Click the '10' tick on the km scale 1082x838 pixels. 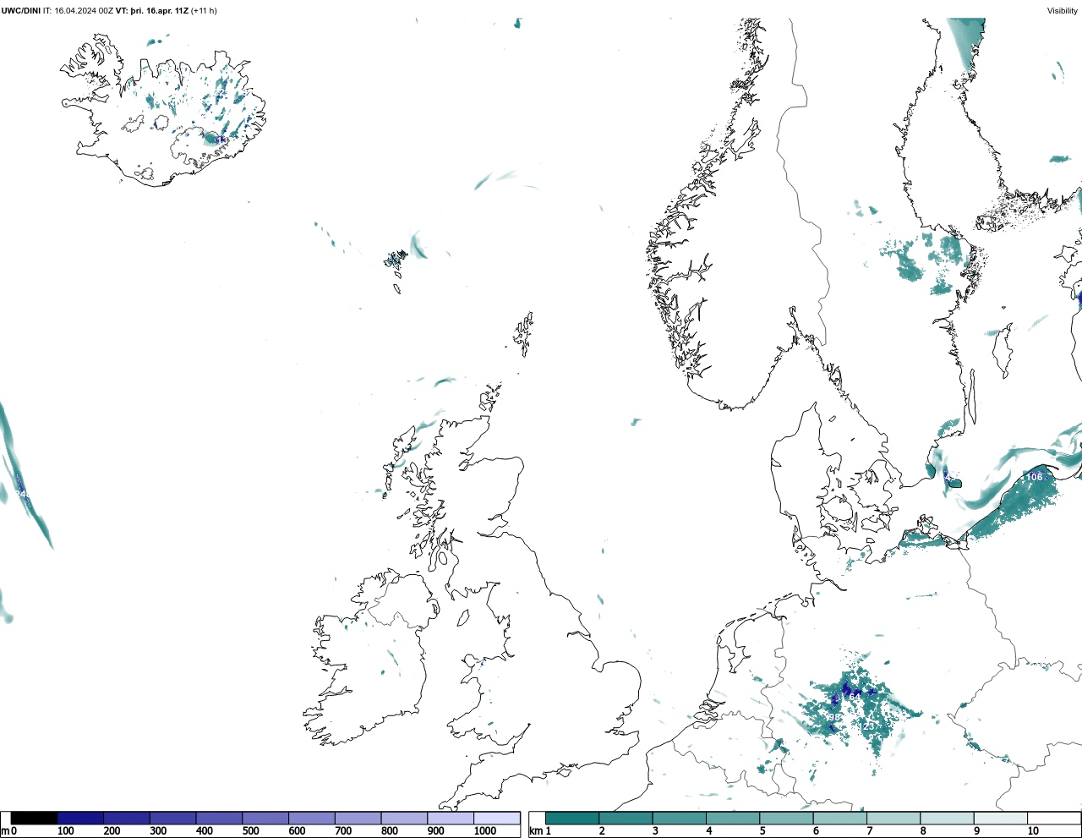click(x=1033, y=831)
